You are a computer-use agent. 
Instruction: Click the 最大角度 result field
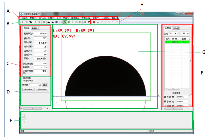[x=182, y=97]
